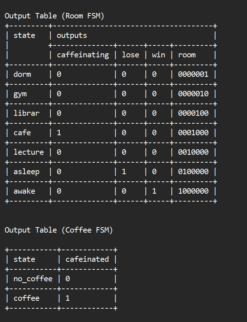This screenshot has height=322, width=247.
Task: Click room value 0010000 in lecture row
Action: pos(193,152)
